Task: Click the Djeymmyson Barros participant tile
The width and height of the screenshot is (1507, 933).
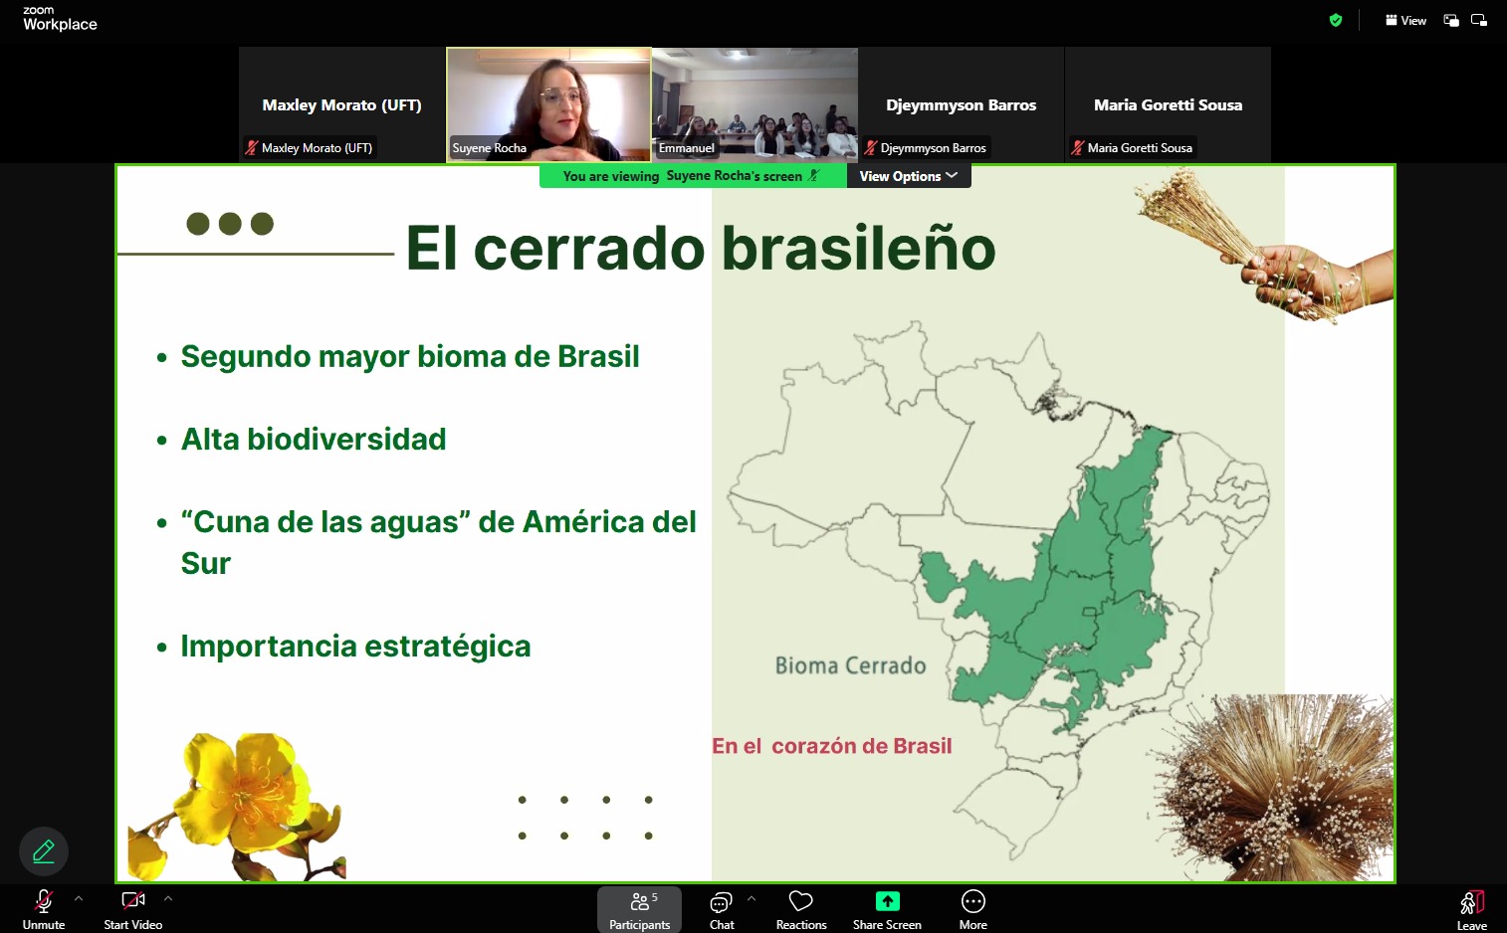Action: pyautogui.click(x=961, y=104)
